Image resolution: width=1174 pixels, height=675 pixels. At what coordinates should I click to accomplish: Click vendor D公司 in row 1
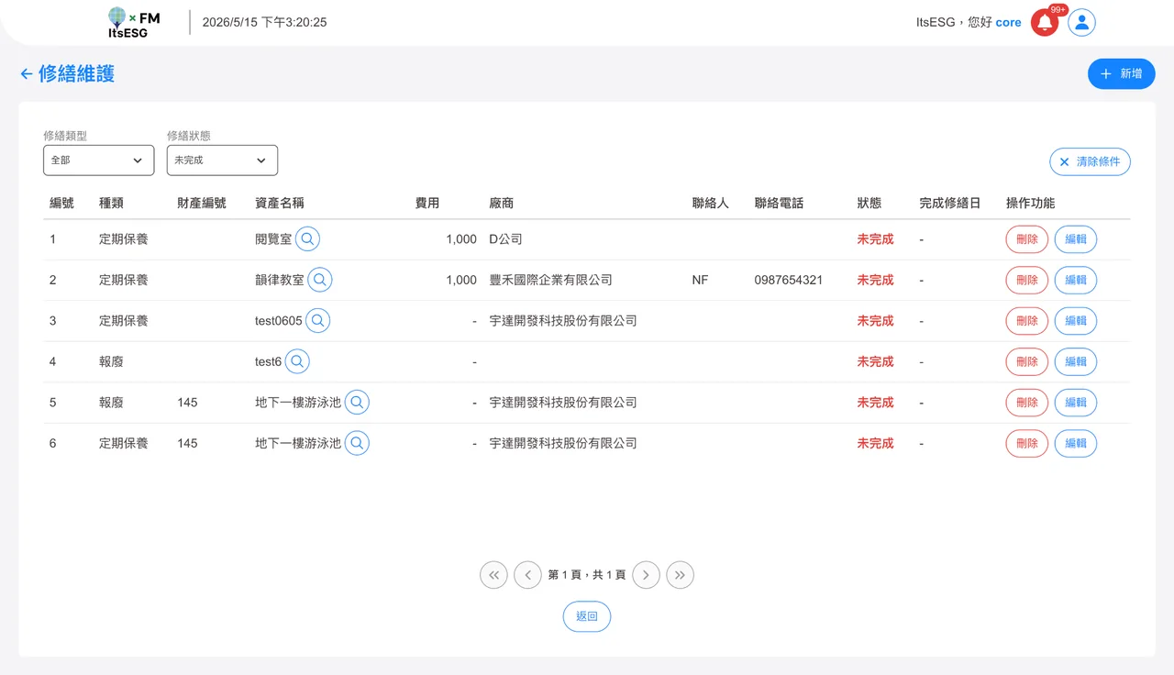(x=506, y=239)
